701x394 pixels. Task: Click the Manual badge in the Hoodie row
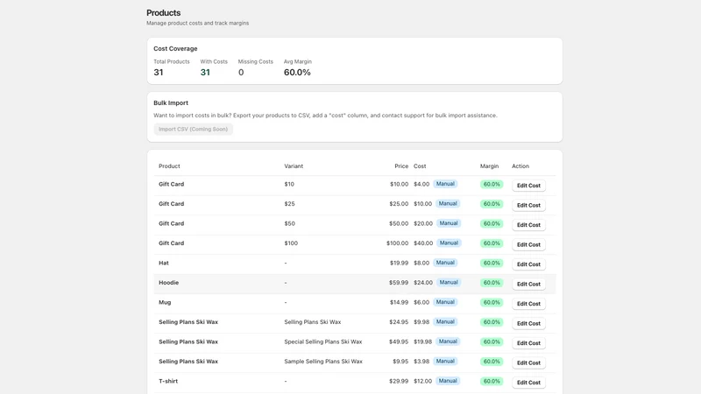point(449,282)
